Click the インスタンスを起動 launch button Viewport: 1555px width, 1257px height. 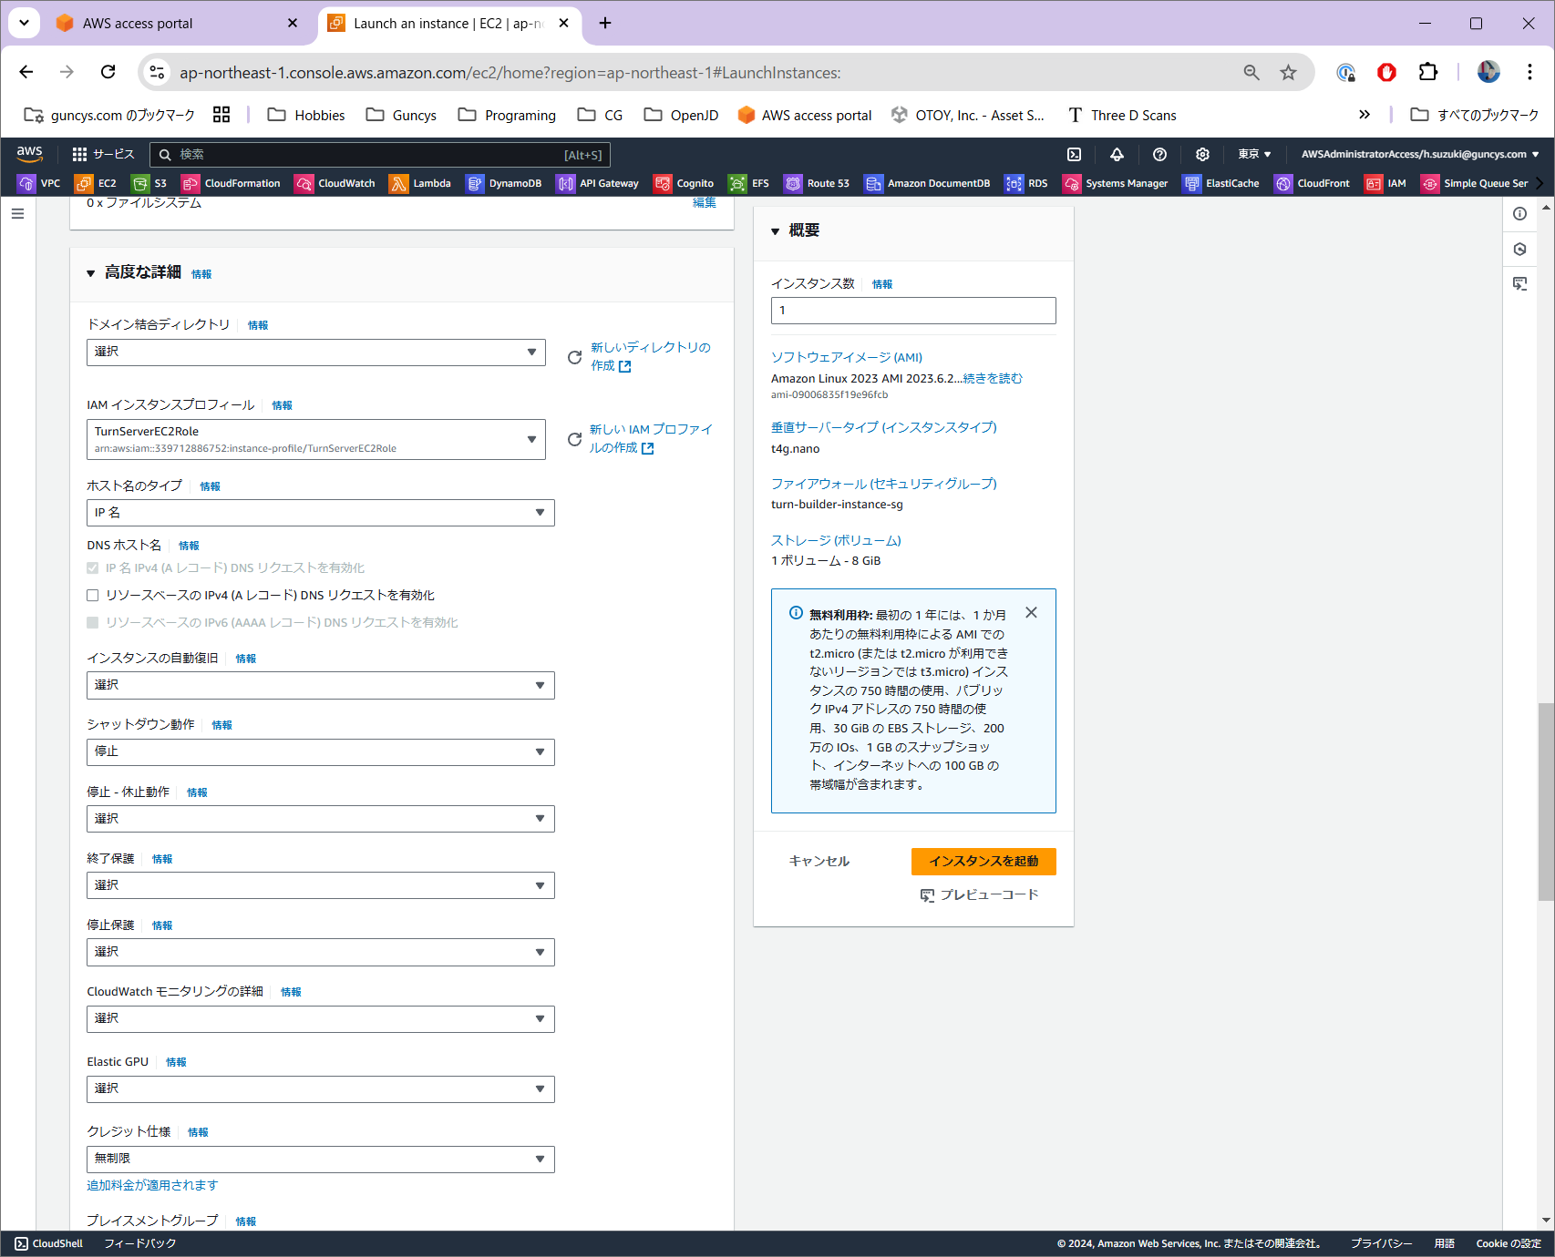(983, 862)
